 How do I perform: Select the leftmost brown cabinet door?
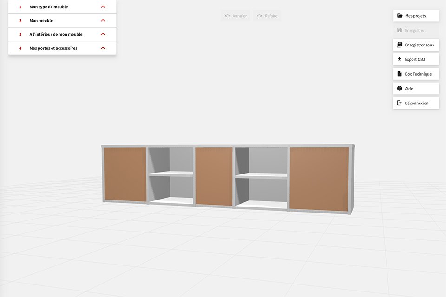coord(125,174)
